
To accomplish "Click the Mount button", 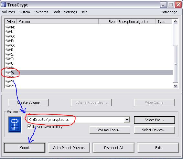I will [x=24, y=148].
